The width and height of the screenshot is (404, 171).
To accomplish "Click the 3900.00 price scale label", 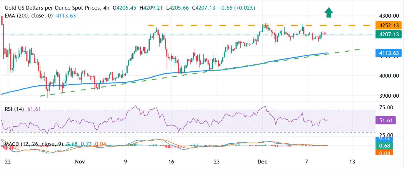I will coord(389,96).
